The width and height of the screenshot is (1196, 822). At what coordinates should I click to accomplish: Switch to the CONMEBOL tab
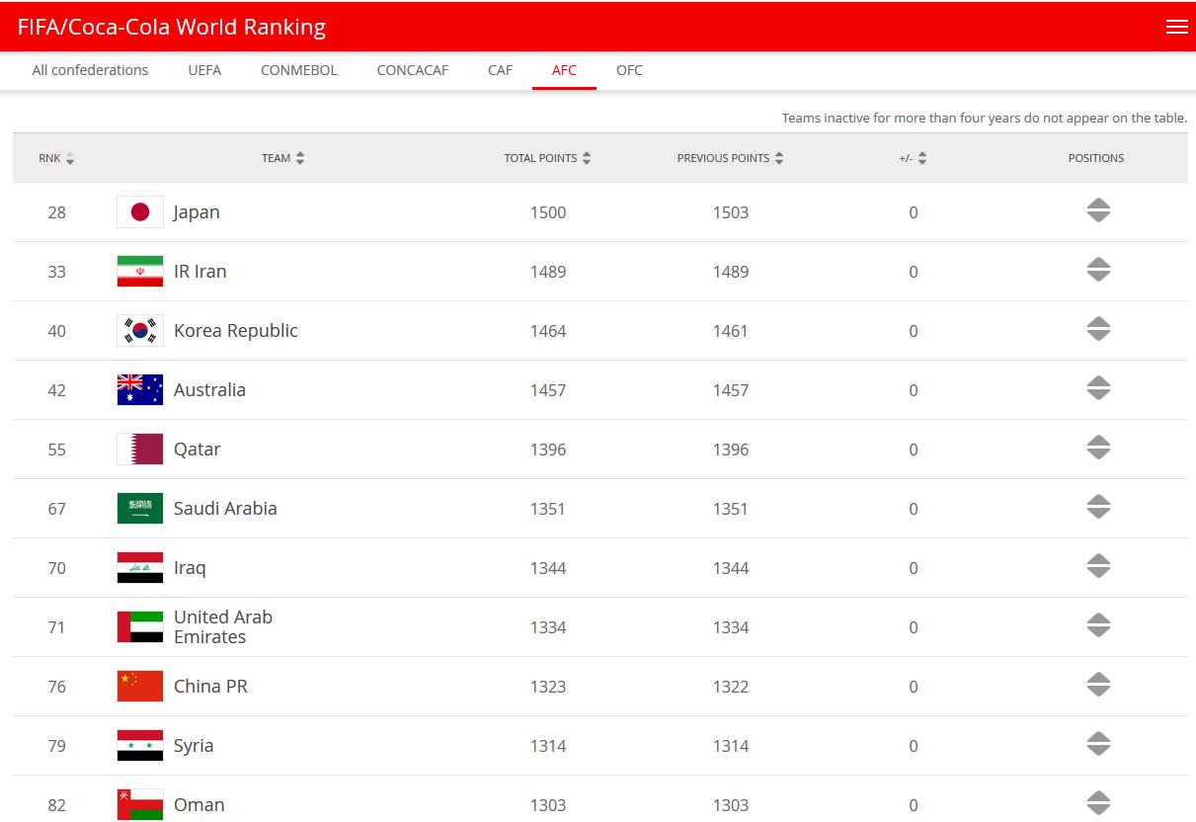pyautogui.click(x=299, y=70)
